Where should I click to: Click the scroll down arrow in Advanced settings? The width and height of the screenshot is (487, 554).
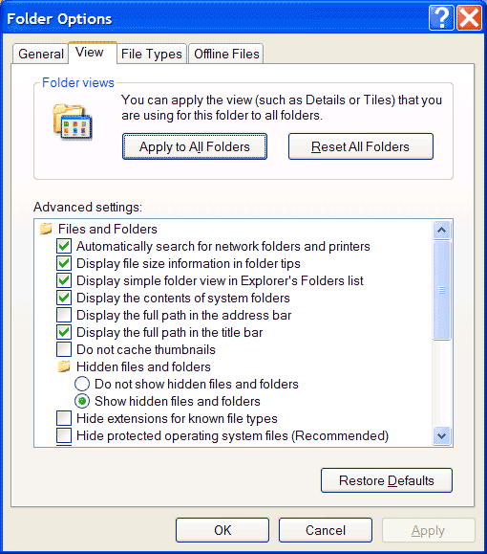pos(441,436)
